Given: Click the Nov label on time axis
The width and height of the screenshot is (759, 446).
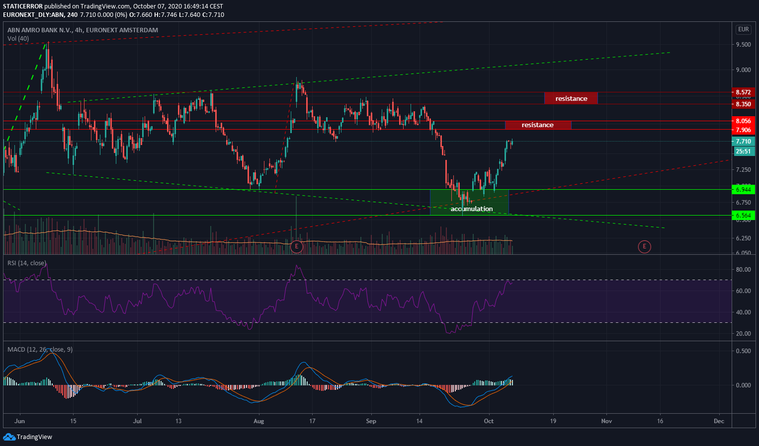Looking at the screenshot, I should point(606,421).
